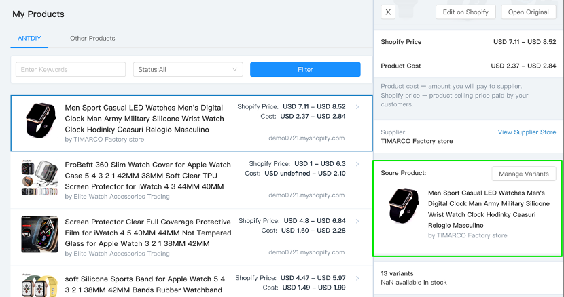Focus the Enter Keywords search field
Screen dimensions: 564x297
tap(71, 70)
